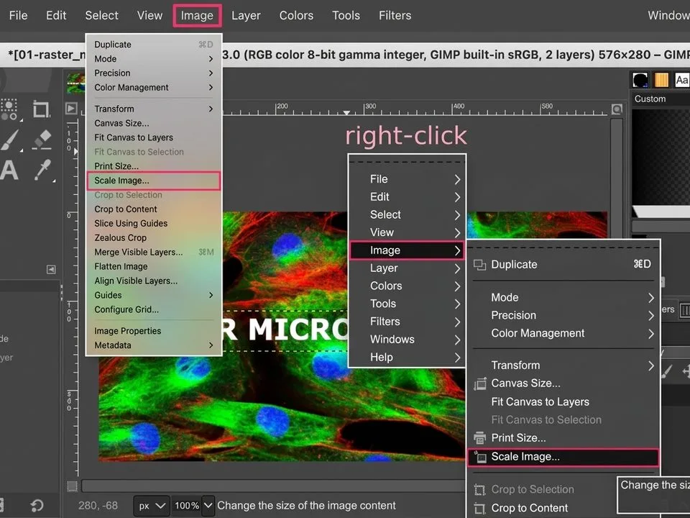Viewport: 690px width, 518px height.
Task: Open the Tools menu in top menu bar
Action: [x=346, y=15]
